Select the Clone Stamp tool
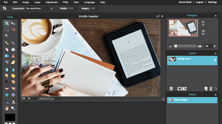The image size is (222, 124). point(13,56)
